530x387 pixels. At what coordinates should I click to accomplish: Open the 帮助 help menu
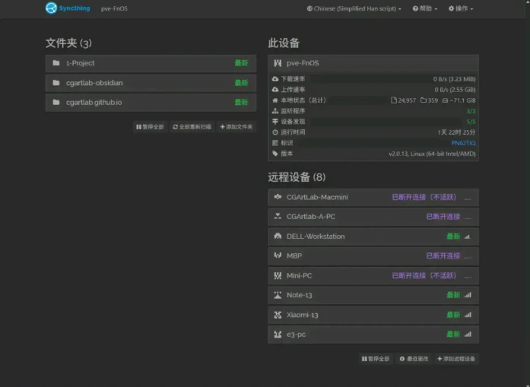tap(425, 9)
